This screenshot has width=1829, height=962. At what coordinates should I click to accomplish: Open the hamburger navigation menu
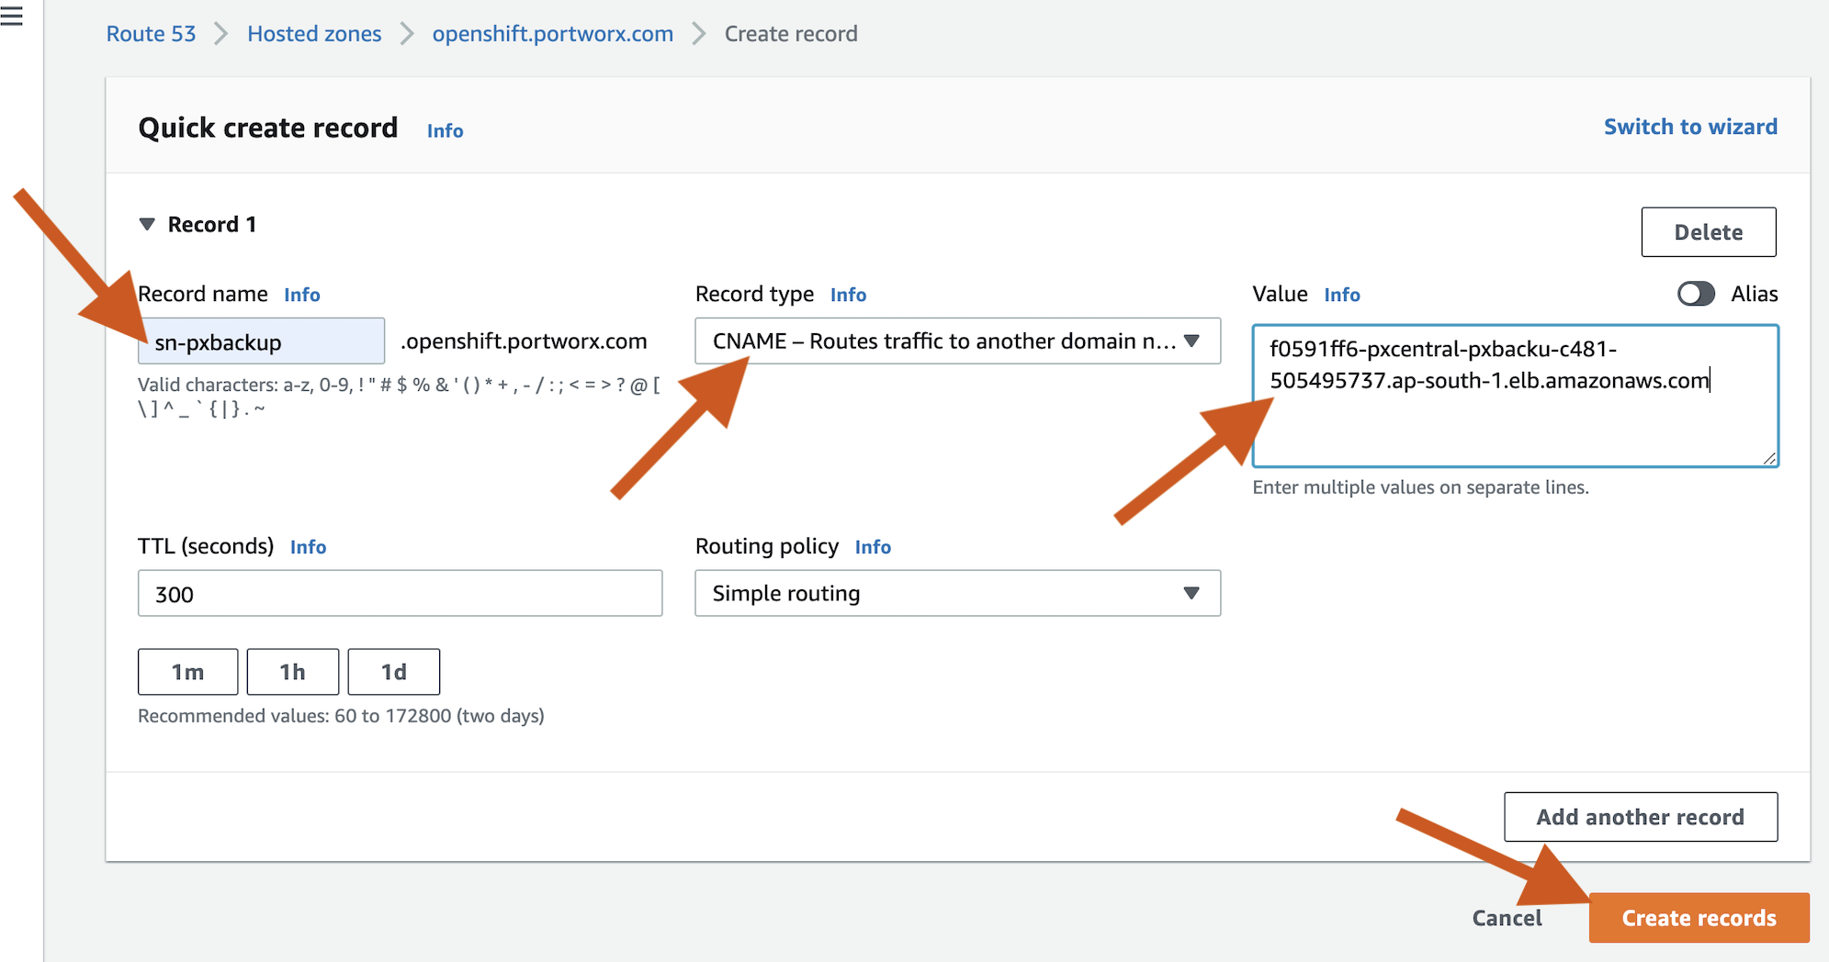pyautogui.click(x=12, y=16)
